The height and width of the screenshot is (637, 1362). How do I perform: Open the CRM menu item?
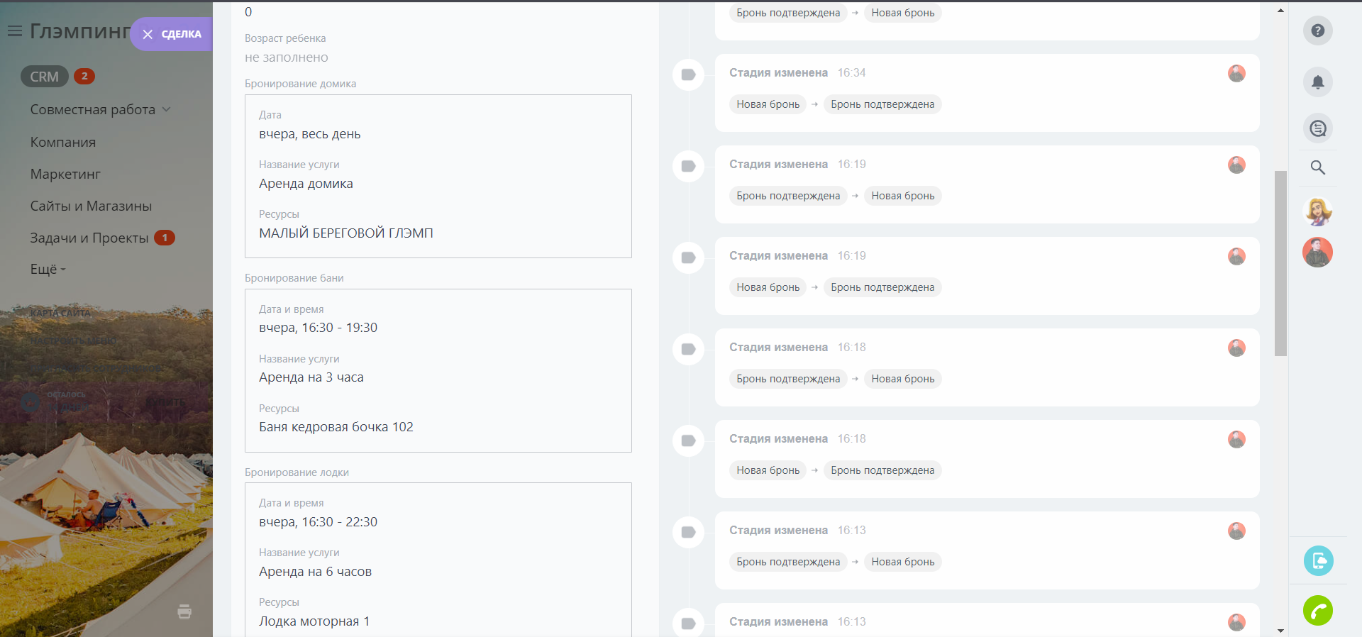(44, 77)
